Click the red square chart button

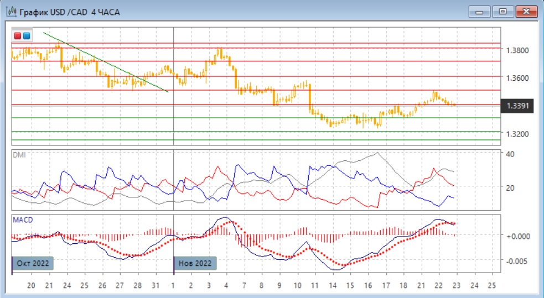(17, 36)
